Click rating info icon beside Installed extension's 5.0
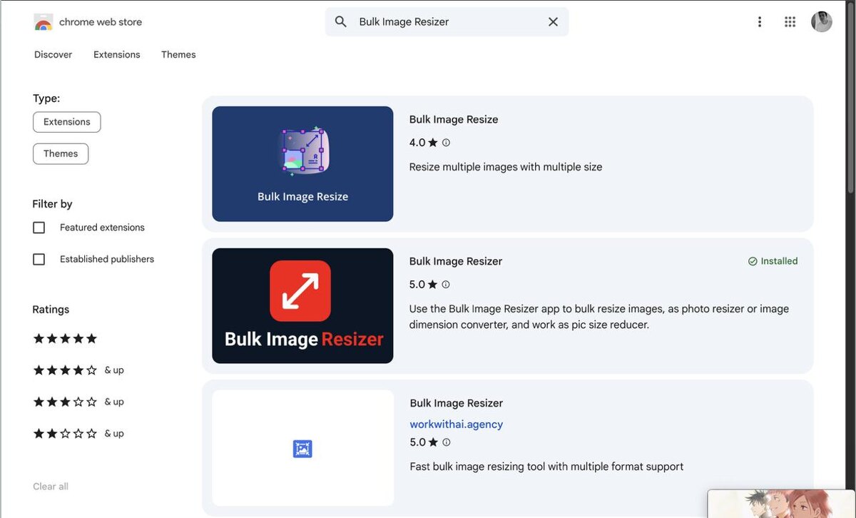 [446, 285]
